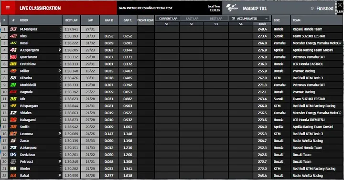
Task: Click the Live Classification heading
Action: click(x=40, y=8)
